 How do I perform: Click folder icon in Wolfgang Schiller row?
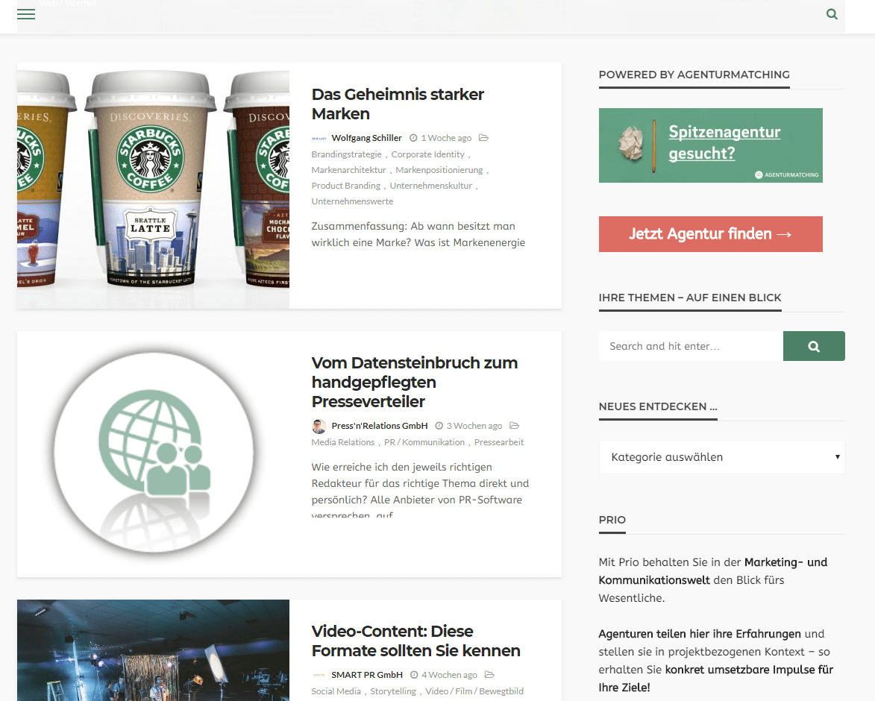click(484, 138)
